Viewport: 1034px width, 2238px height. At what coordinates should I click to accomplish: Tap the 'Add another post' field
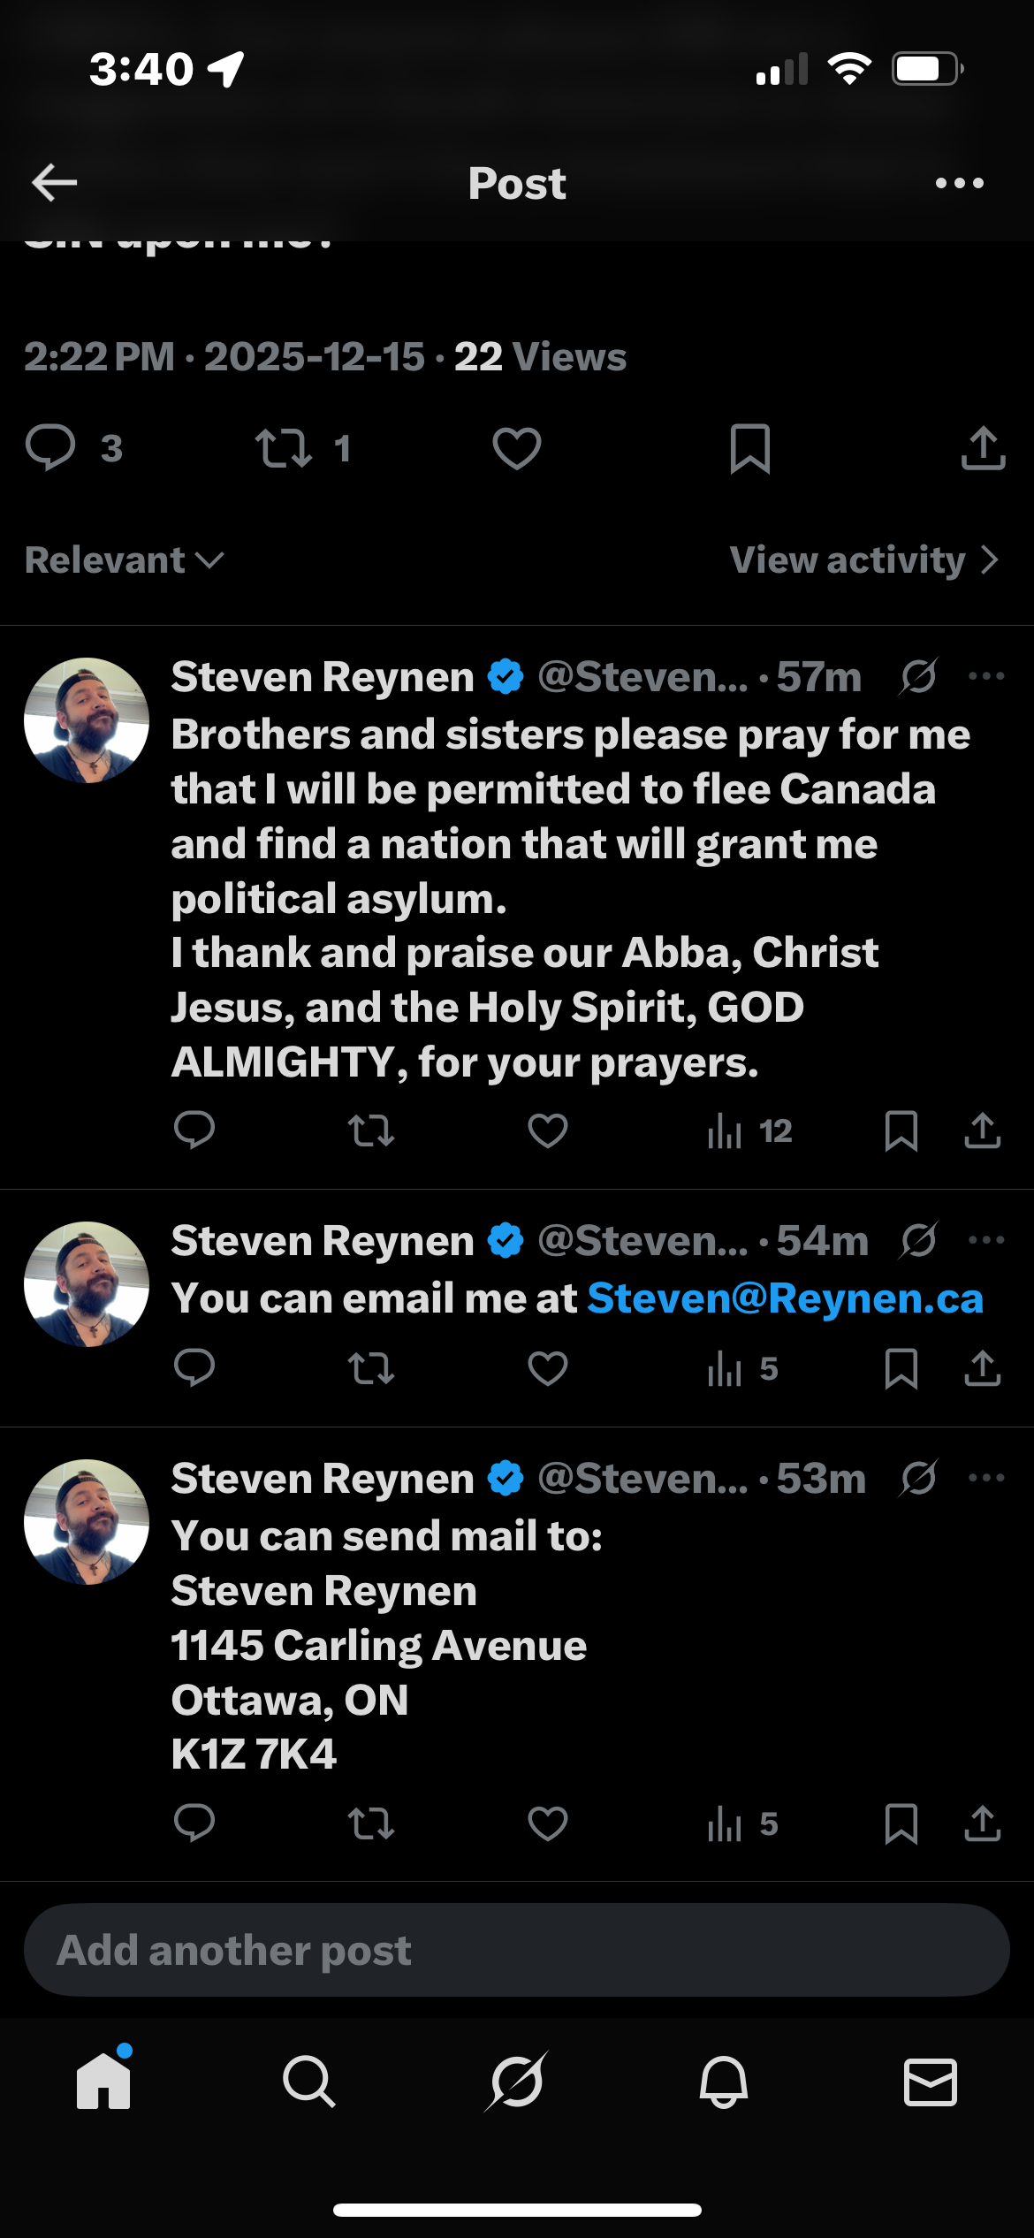[517, 1950]
